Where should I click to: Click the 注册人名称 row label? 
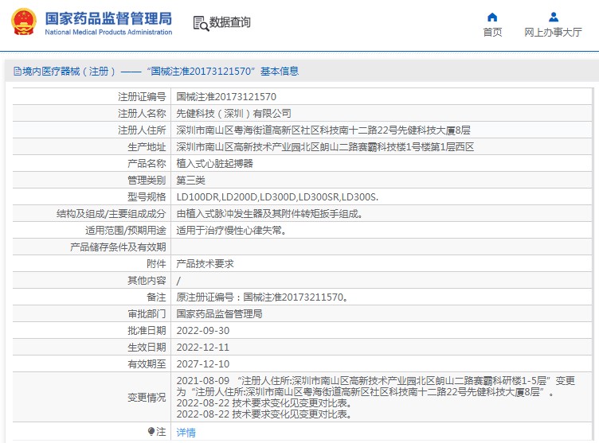click(x=142, y=114)
